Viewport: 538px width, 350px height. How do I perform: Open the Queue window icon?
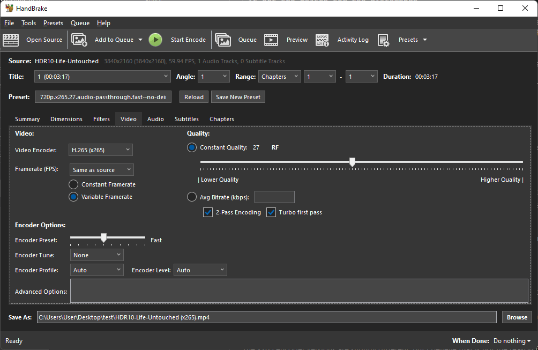click(223, 40)
